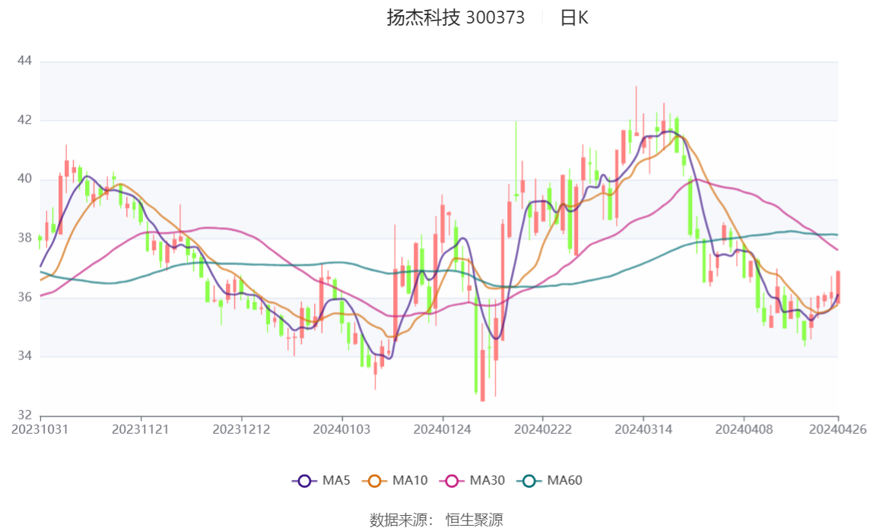
Task: Click the x-axis date 20240124
Action: click(442, 430)
